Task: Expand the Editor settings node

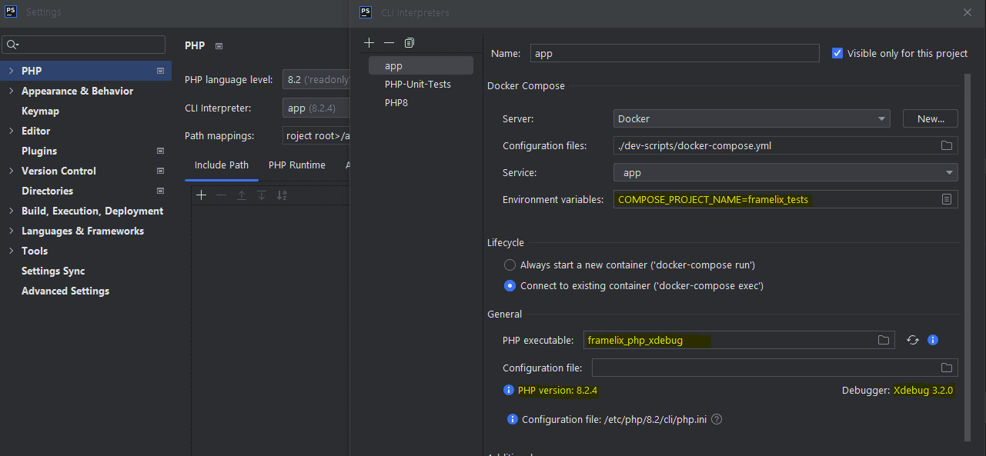Action: pyautogui.click(x=11, y=131)
